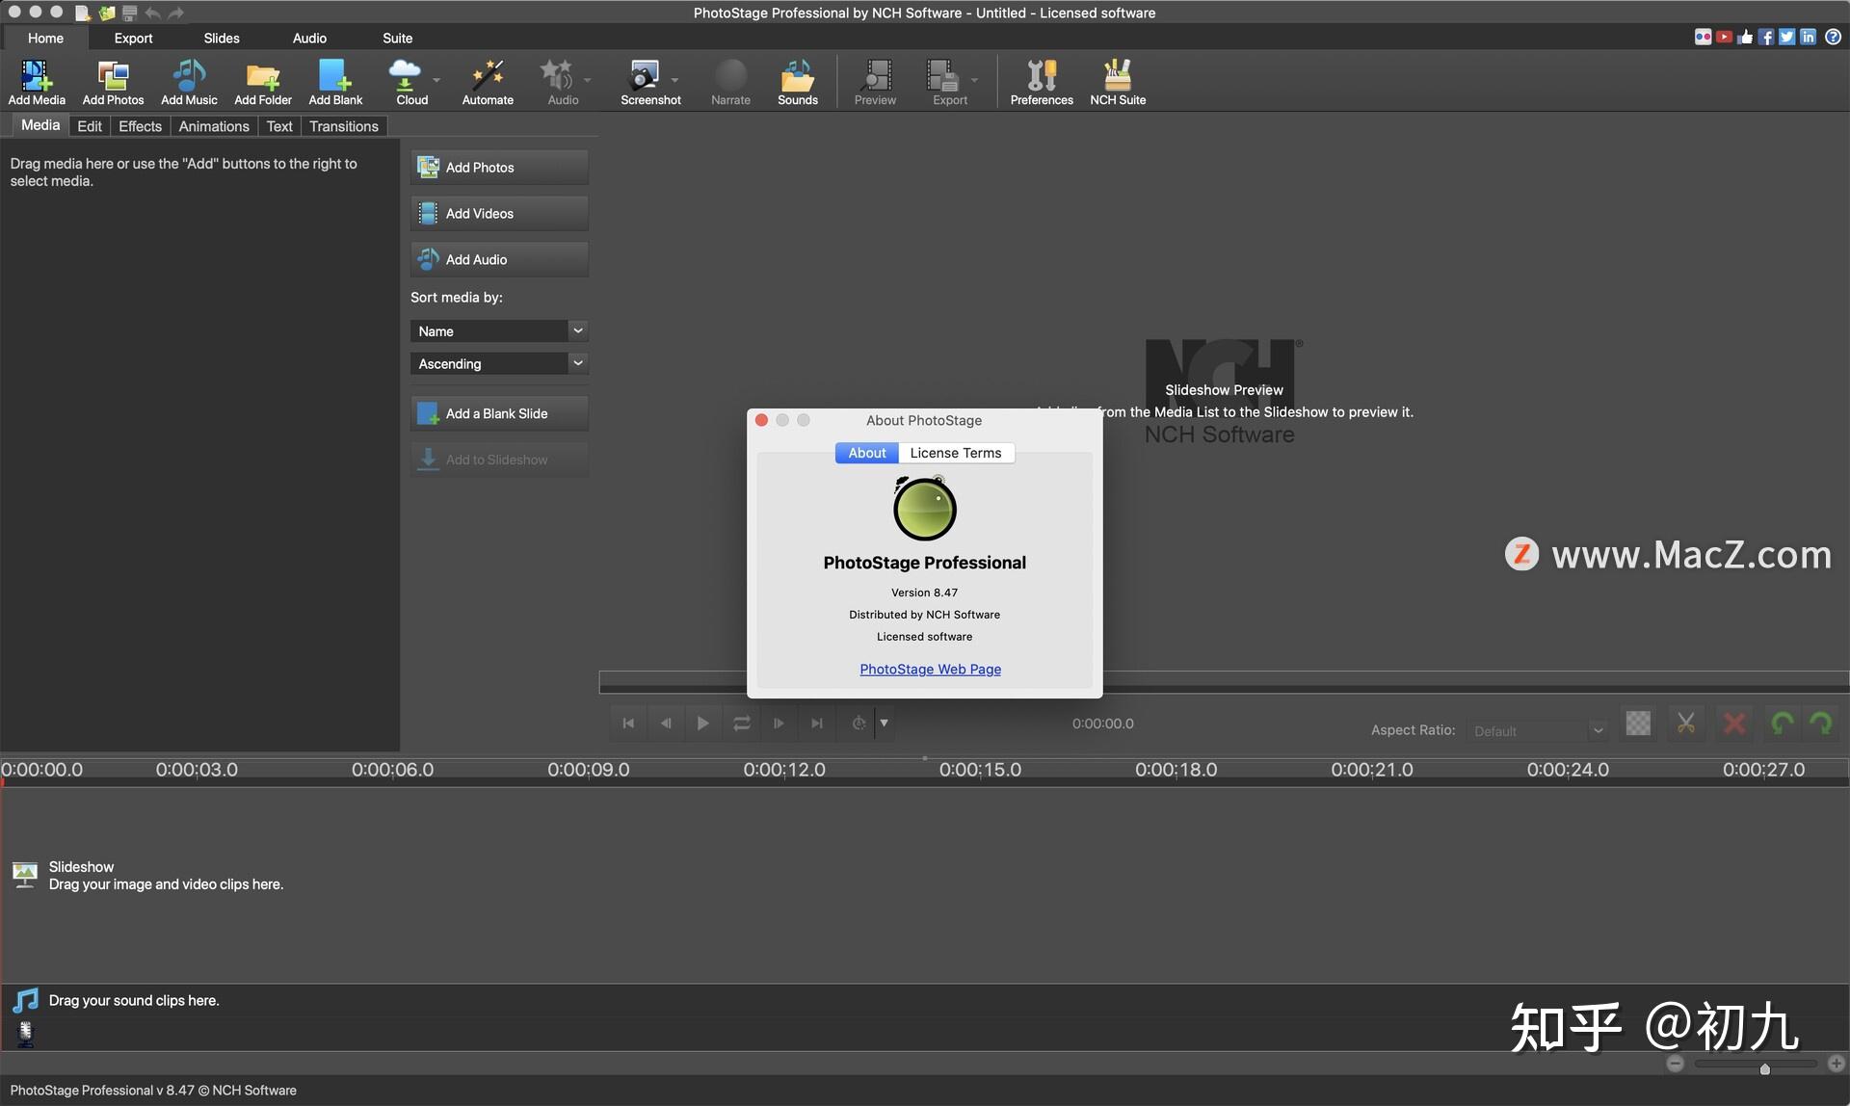Toggle the loop playback button
This screenshot has height=1106, width=1850.
tap(741, 724)
